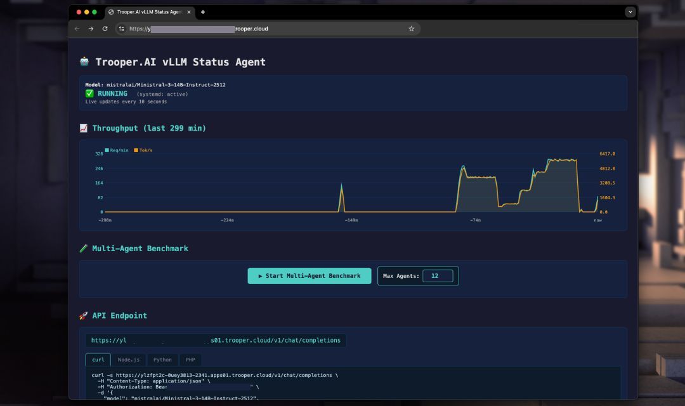Select the PHP code snippet tab
Viewport: 685px width, 406px height.
(x=190, y=359)
